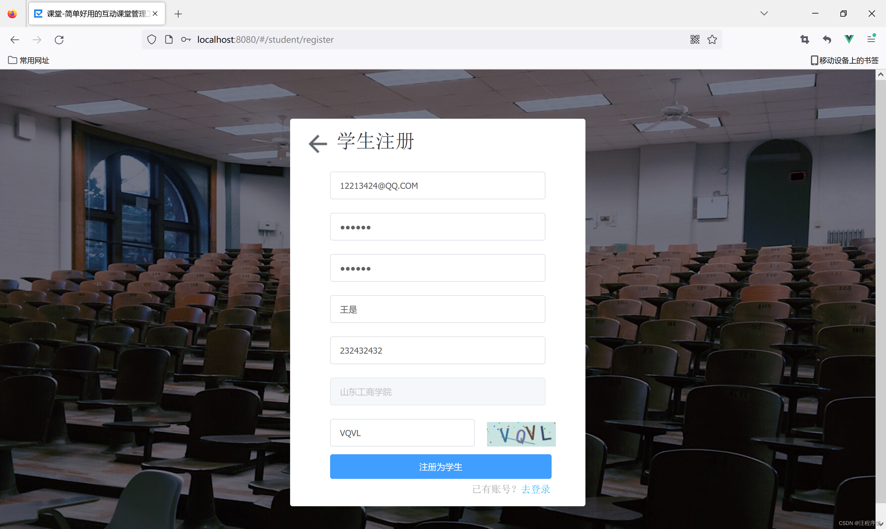
Task: Reload the page with the refresh icon
Action: pyautogui.click(x=59, y=40)
